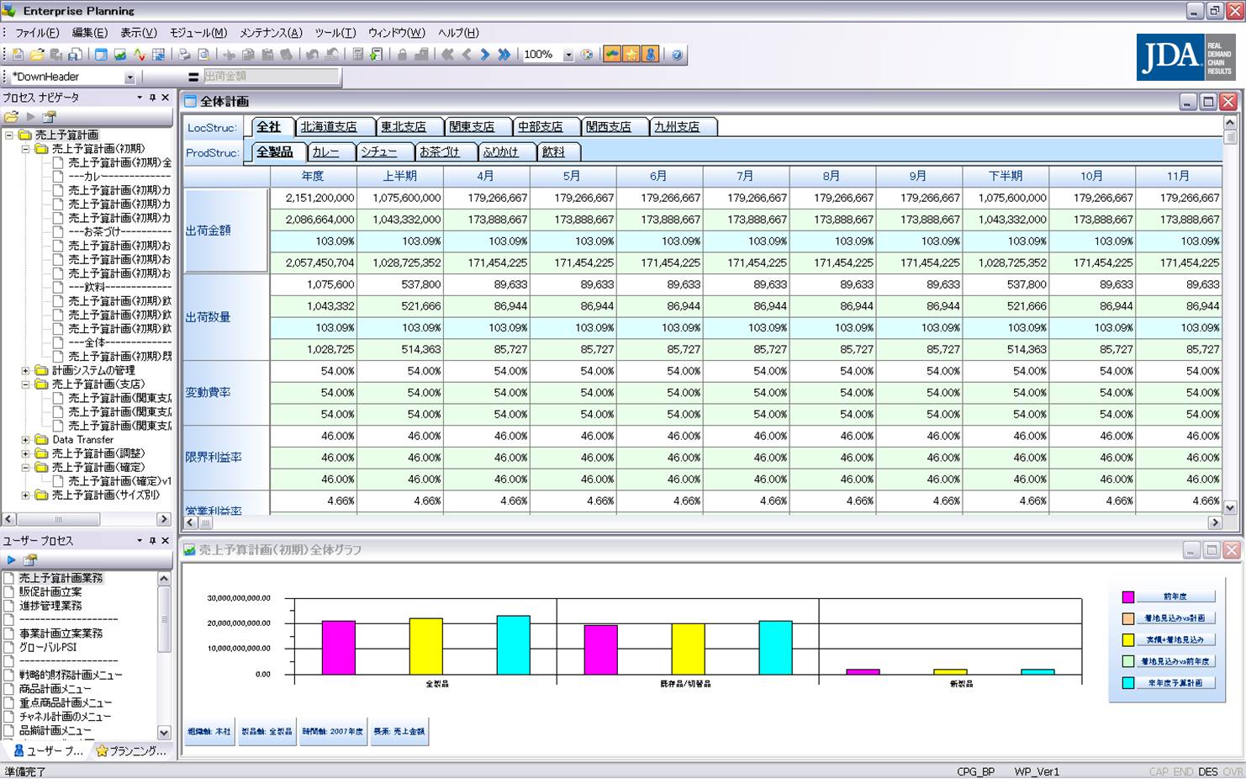1246x779 pixels.
Task: Click the double left arrow navigation icon
Action: (x=447, y=55)
